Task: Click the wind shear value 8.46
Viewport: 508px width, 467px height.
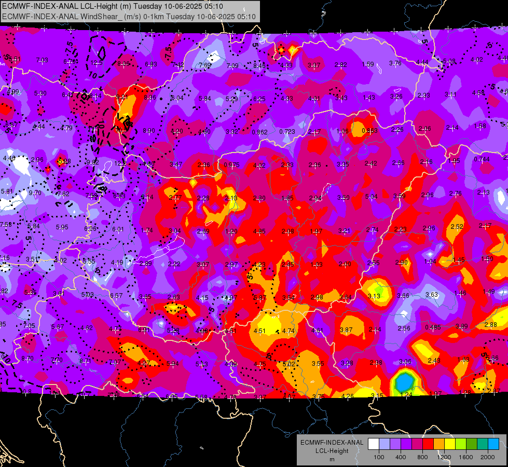Action: pyautogui.click(x=259, y=66)
